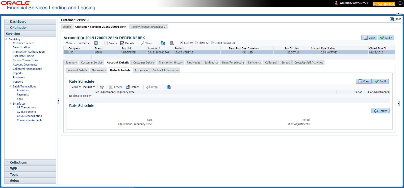Expand the Setup navigation section
This screenshot has width=404, height=188.
[x=30, y=181]
